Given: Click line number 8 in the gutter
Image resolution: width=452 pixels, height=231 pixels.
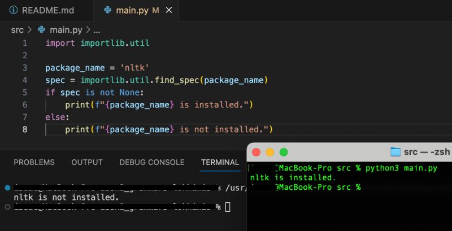Looking at the screenshot, I should click(x=25, y=129).
